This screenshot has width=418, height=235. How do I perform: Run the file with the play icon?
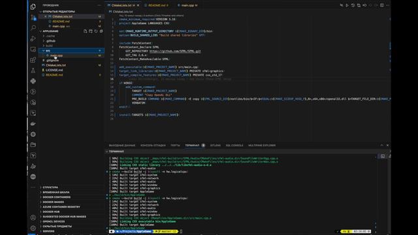[347, 5]
